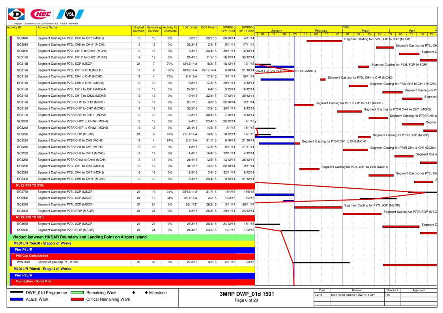Click the April month header in timeline
The image size is (443, 313).
(412, 30)
